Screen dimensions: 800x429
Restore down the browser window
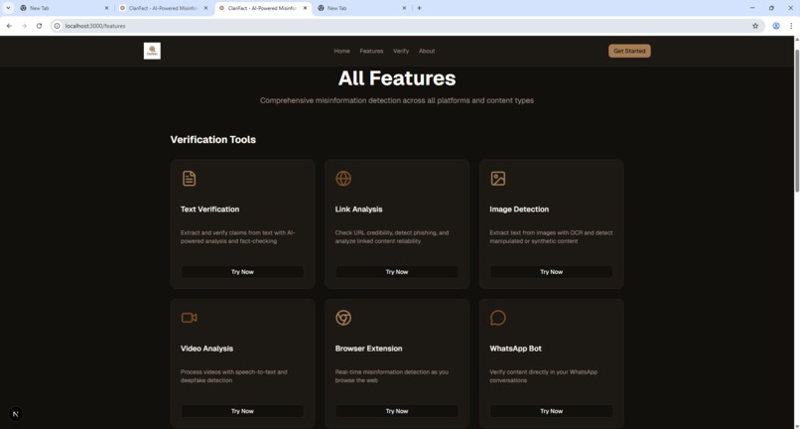(771, 8)
